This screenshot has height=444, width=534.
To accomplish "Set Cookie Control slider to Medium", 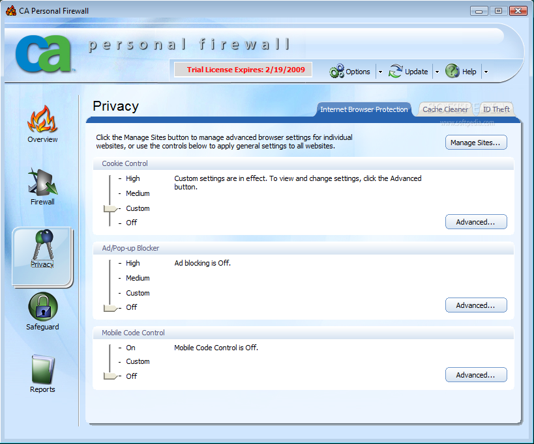I will 138,193.
